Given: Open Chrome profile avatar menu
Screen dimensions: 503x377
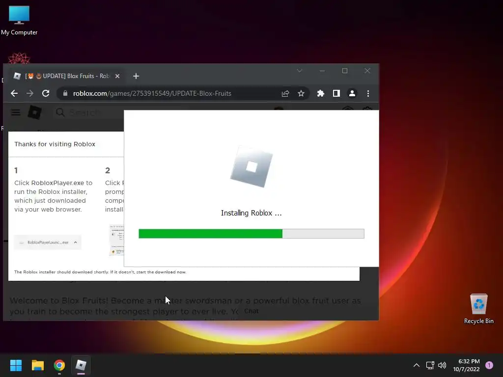Looking at the screenshot, I should click(x=352, y=93).
